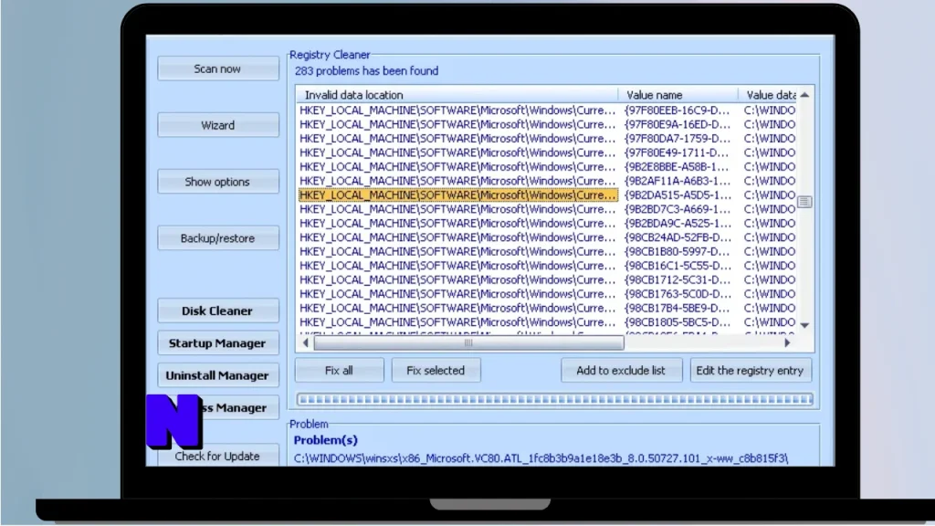The width and height of the screenshot is (935, 526).
Task: Switch to Disk Cleaner
Action: point(217,310)
